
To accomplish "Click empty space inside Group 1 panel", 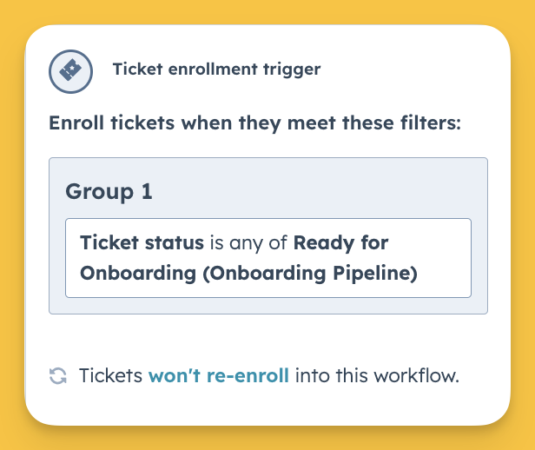I will pyautogui.click(x=307, y=191).
